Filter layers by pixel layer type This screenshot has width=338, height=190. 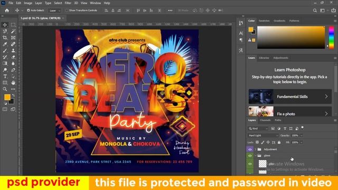point(273,128)
